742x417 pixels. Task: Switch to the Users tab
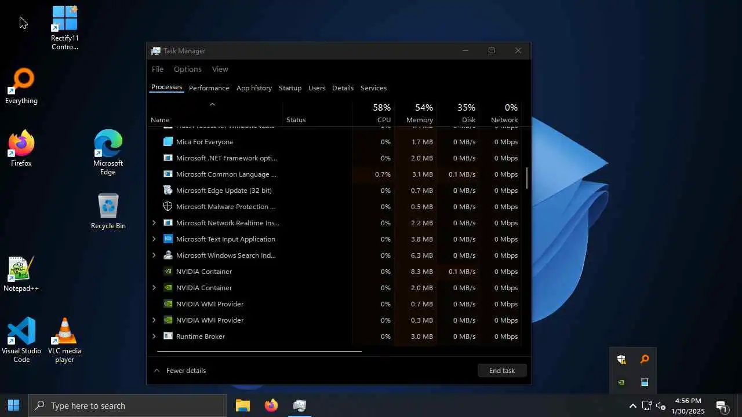click(x=317, y=88)
